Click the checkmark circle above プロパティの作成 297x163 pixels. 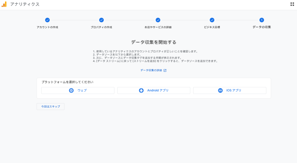[101, 20]
